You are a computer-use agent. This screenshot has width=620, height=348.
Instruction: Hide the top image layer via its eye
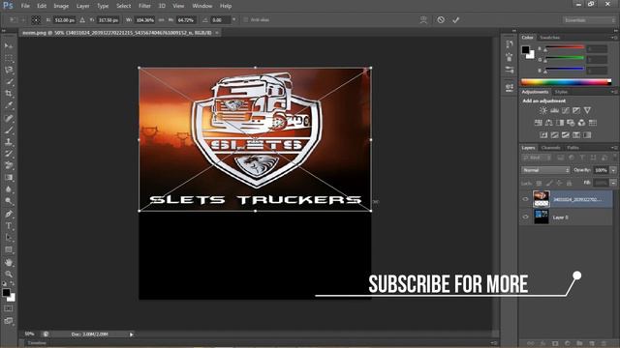click(x=525, y=199)
